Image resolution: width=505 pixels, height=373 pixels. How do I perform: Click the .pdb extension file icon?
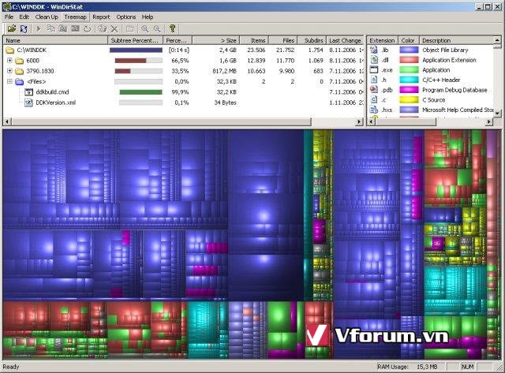[x=373, y=90]
